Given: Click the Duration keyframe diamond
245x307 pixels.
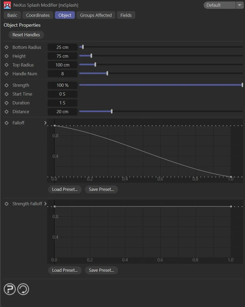Looking at the screenshot, I should click(7, 103).
